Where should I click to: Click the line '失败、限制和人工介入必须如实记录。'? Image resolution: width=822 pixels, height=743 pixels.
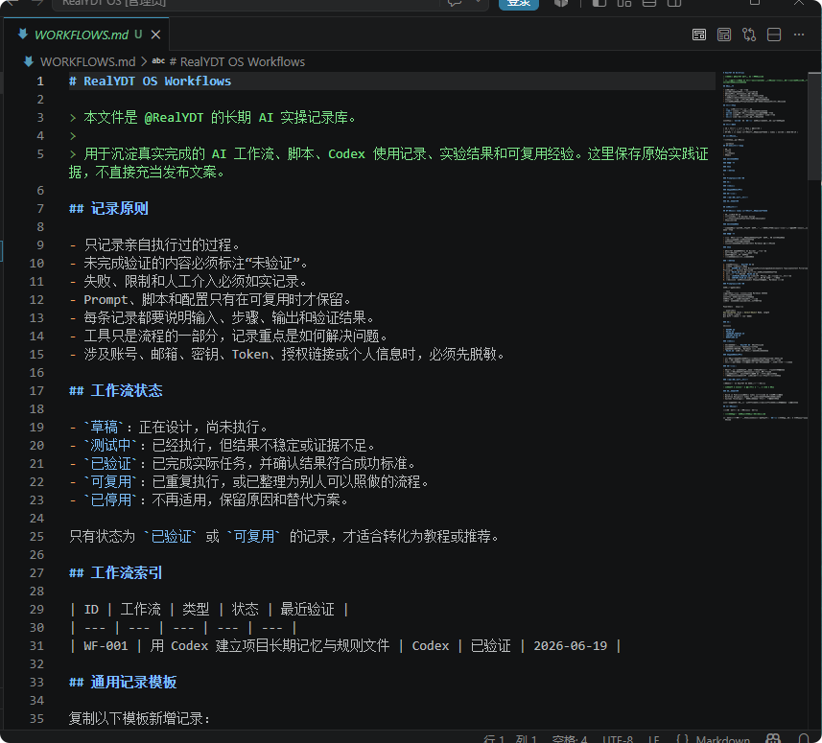pyautogui.click(x=196, y=281)
